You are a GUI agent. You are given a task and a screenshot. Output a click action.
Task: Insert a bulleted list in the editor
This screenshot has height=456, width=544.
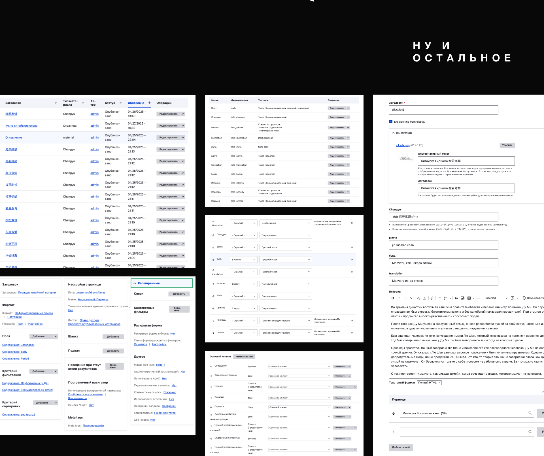pos(439,298)
